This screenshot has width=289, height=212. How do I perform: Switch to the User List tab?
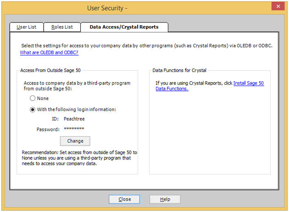click(27, 27)
